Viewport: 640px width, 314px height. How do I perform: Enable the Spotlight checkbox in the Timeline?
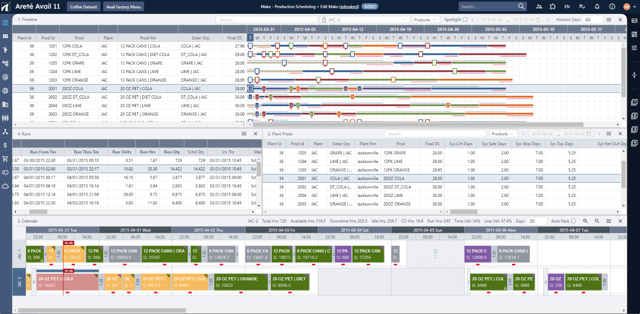click(x=465, y=20)
